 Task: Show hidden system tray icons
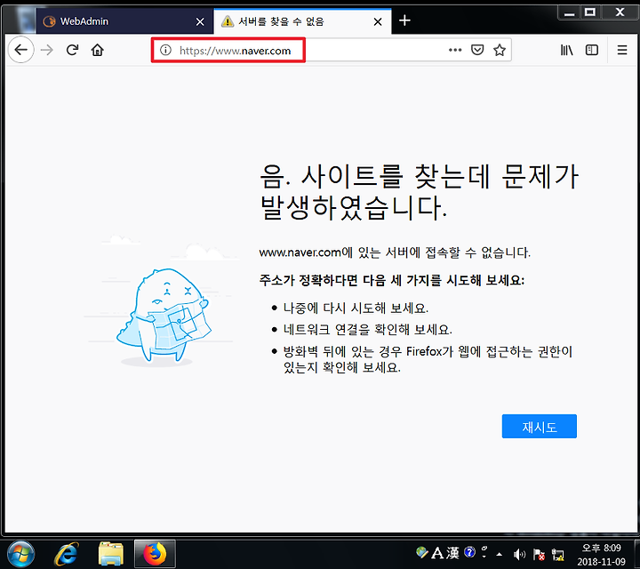(x=499, y=554)
